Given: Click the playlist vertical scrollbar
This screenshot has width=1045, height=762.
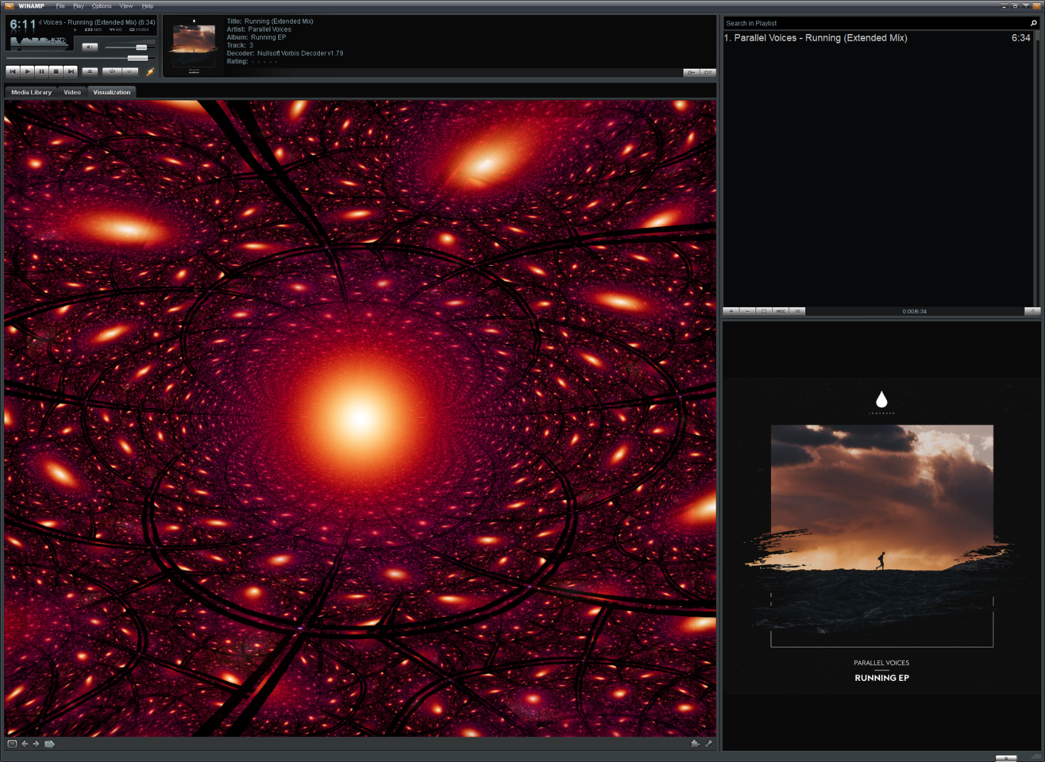Looking at the screenshot, I should 1037,169.
